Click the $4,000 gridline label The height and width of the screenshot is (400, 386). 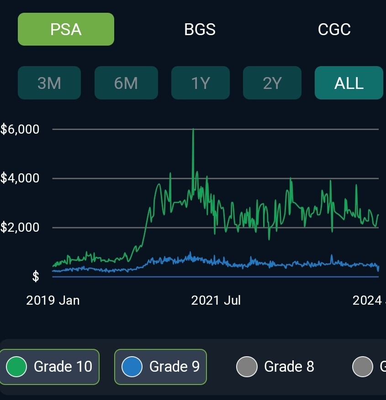(x=20, y=178)
